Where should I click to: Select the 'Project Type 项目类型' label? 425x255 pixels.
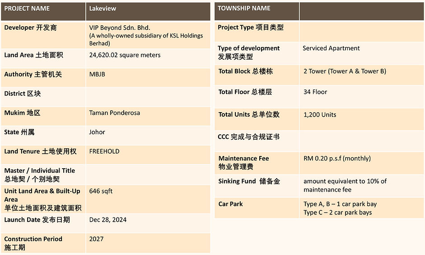coord(251,28)
